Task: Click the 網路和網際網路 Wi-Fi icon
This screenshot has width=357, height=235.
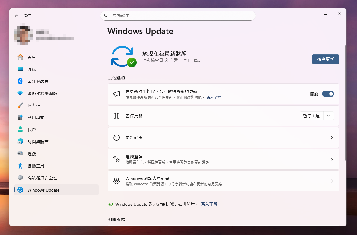Action: click(20, 94)
